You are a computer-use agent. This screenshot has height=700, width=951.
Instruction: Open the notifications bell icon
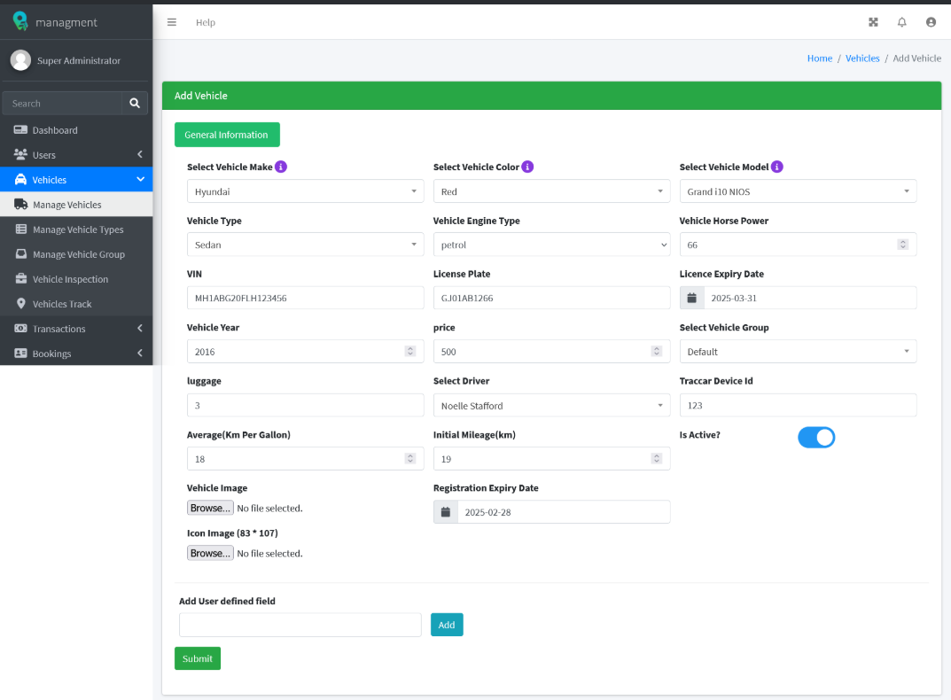(x=901, y=22)
